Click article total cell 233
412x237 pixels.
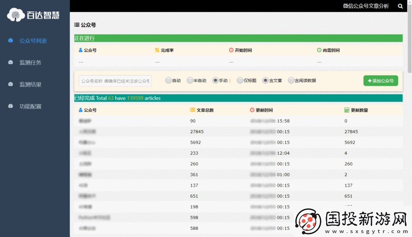[194, 153]
